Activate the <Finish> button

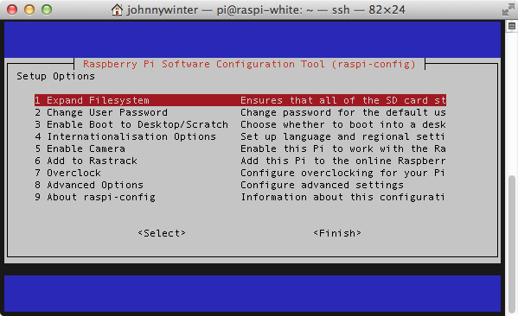(x=337, y=233)
